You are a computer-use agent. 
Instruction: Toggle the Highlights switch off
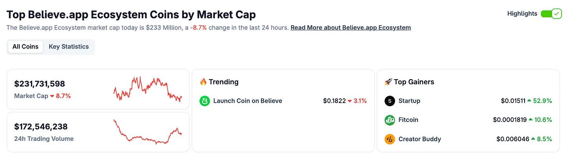(x=551, y=14)
